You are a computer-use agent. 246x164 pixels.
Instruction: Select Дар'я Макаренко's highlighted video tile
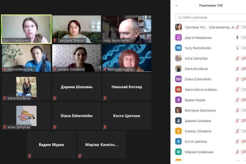[26, 29]
